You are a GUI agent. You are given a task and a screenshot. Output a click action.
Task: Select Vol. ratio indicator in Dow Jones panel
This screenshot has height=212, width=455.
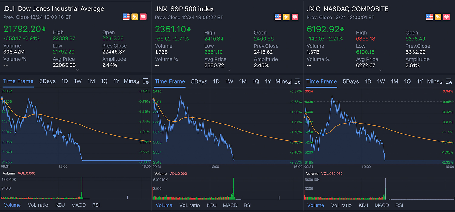point(38,205)
